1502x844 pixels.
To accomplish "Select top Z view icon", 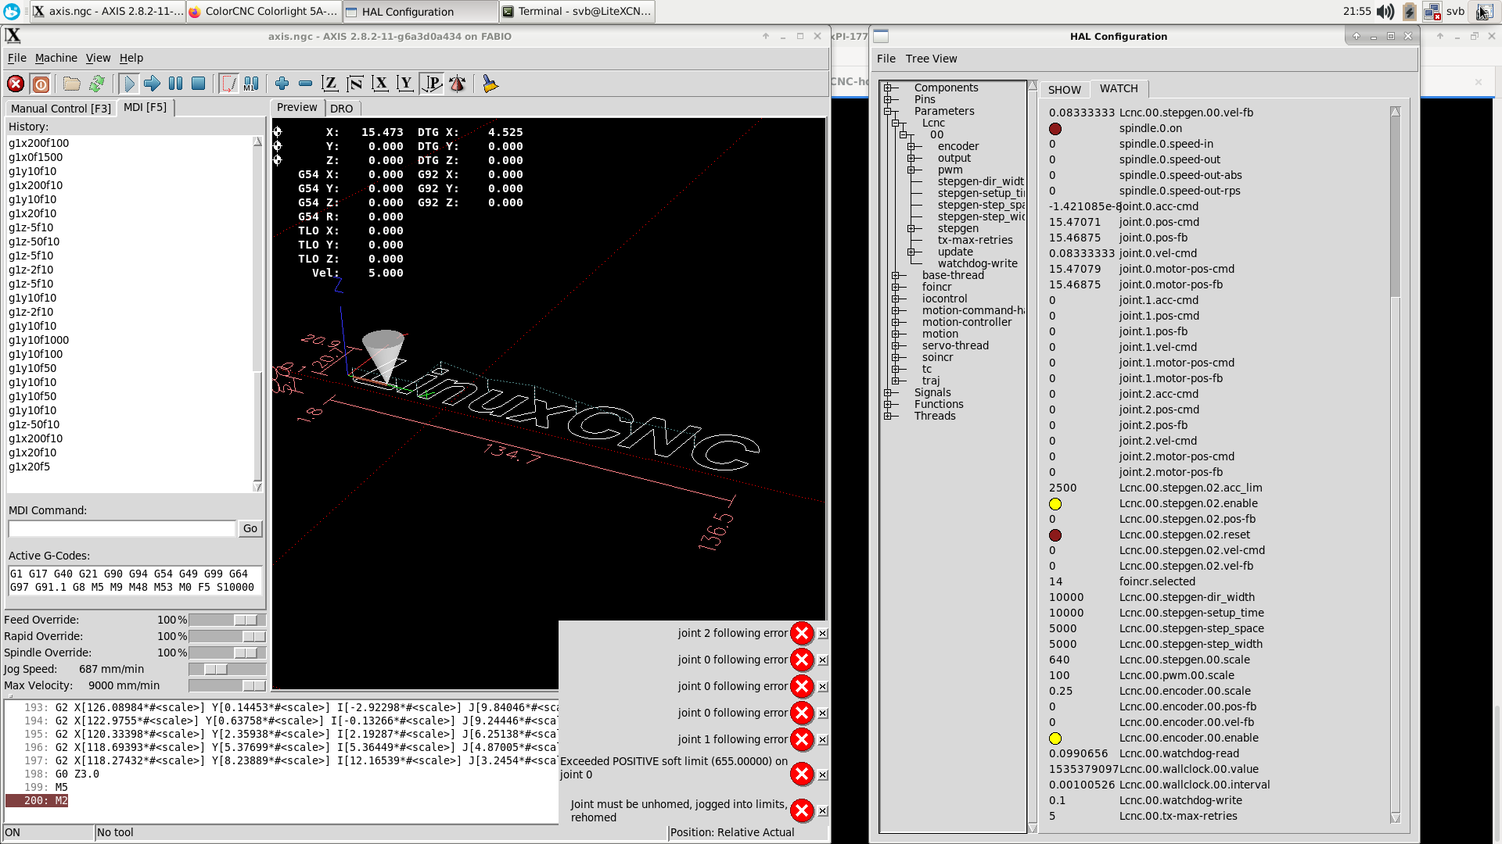I will 330,84.
